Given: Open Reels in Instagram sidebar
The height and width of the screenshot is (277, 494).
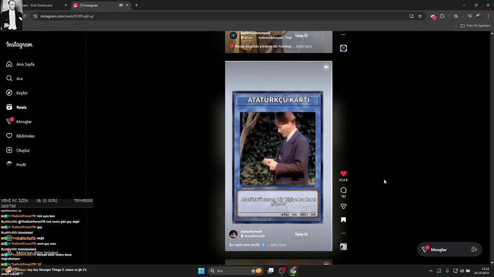Looking at the screenshot, I should (x=17, y=107).
